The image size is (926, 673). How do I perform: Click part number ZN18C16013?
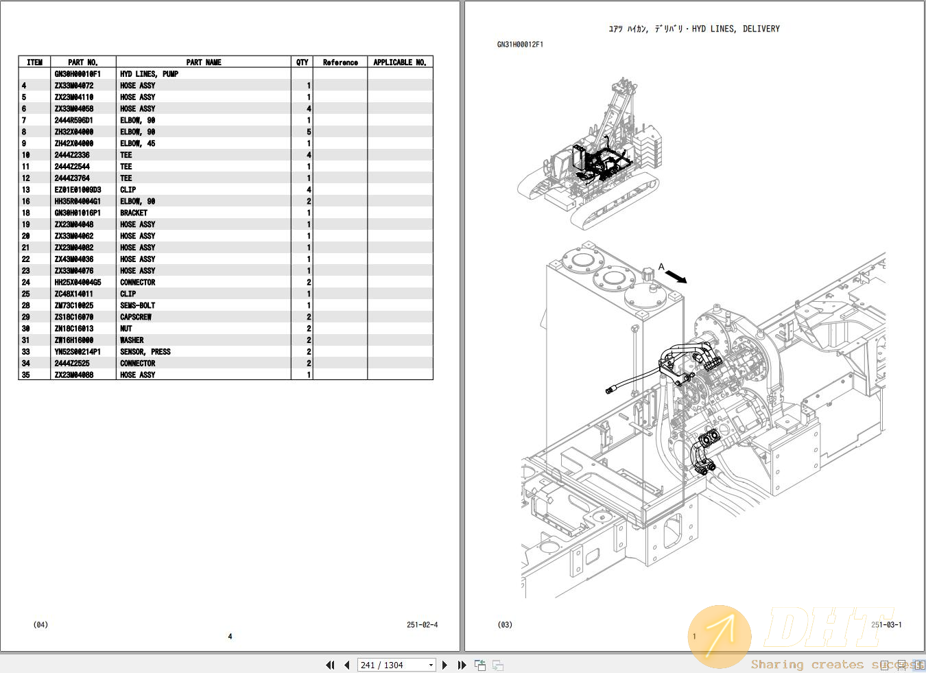click(74, 329)
